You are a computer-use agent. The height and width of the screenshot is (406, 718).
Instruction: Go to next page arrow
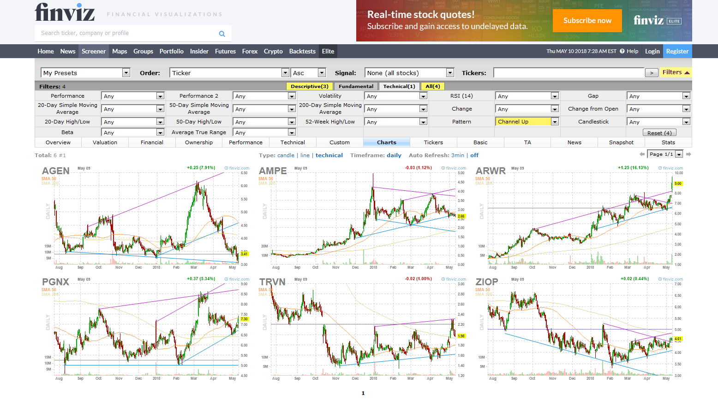pyautogui.click(x=688, y=154)
